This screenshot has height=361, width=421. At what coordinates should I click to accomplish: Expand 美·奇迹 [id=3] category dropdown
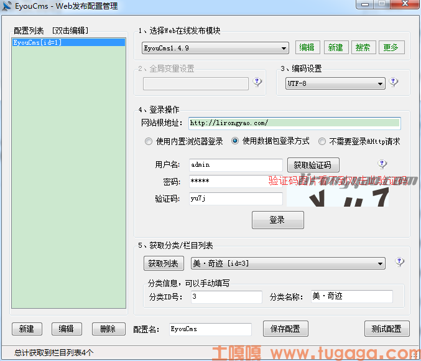click(x=288, y=263)
